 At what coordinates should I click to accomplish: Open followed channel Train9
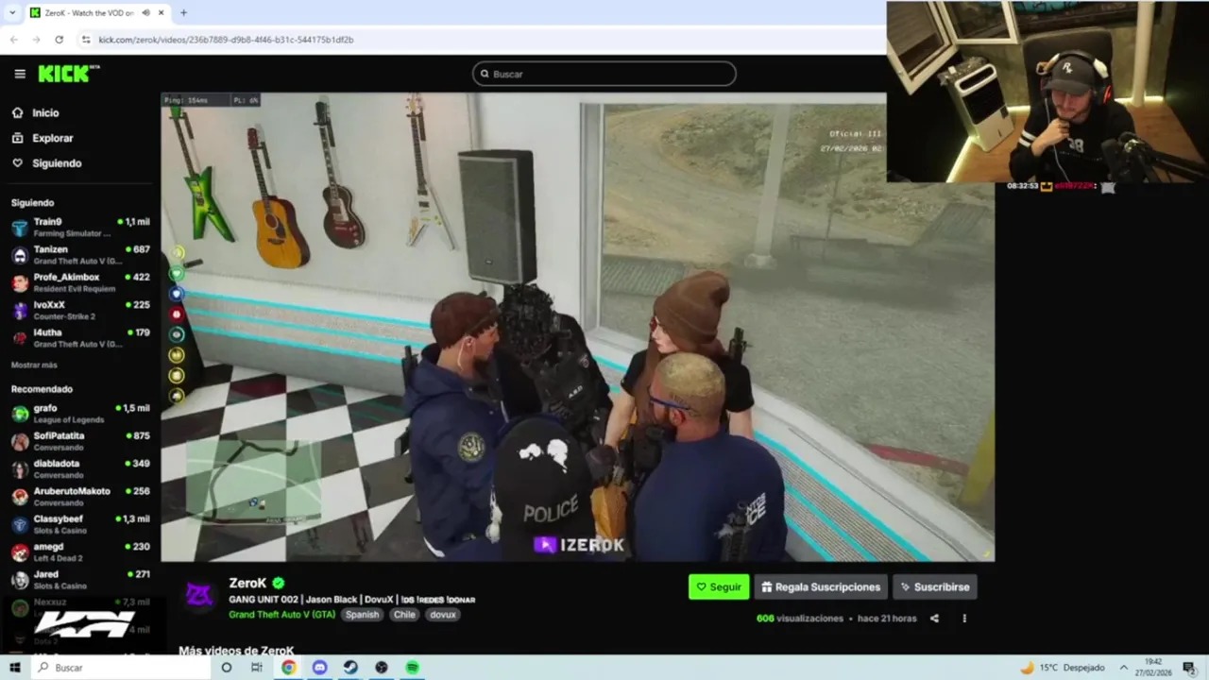click(80, 227)
